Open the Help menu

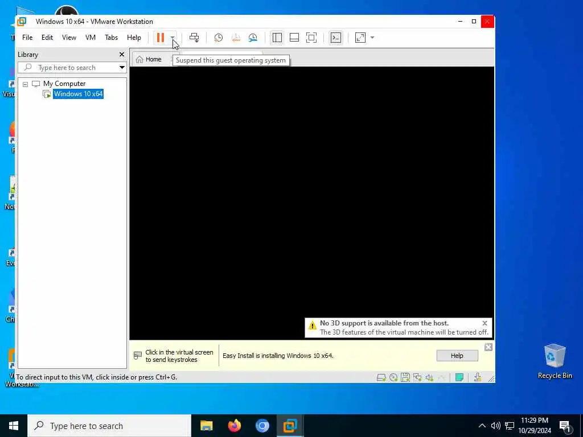[134, 38]
